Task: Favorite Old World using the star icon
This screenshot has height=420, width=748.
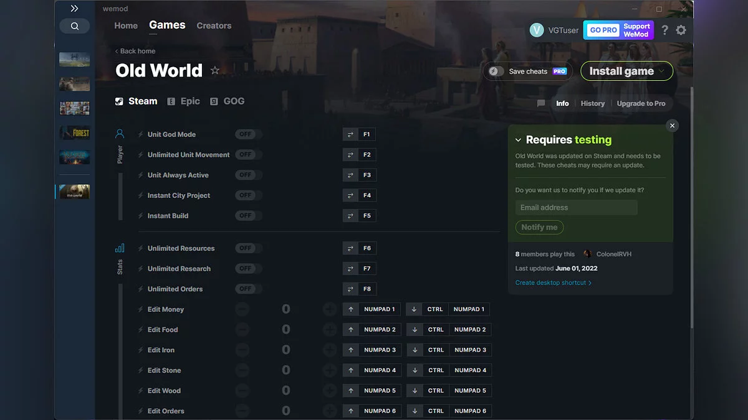Action: pos(214,70)
